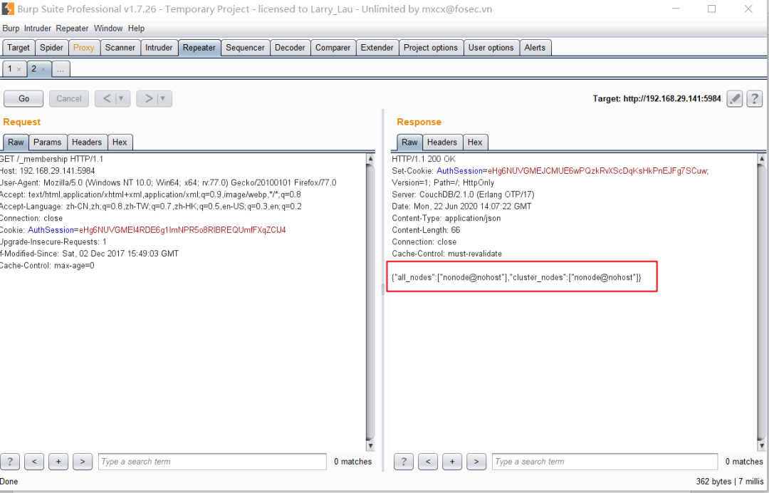Go to next request search match
The height and width of the screenshot is (493, 769).
(x=83, y=462)
